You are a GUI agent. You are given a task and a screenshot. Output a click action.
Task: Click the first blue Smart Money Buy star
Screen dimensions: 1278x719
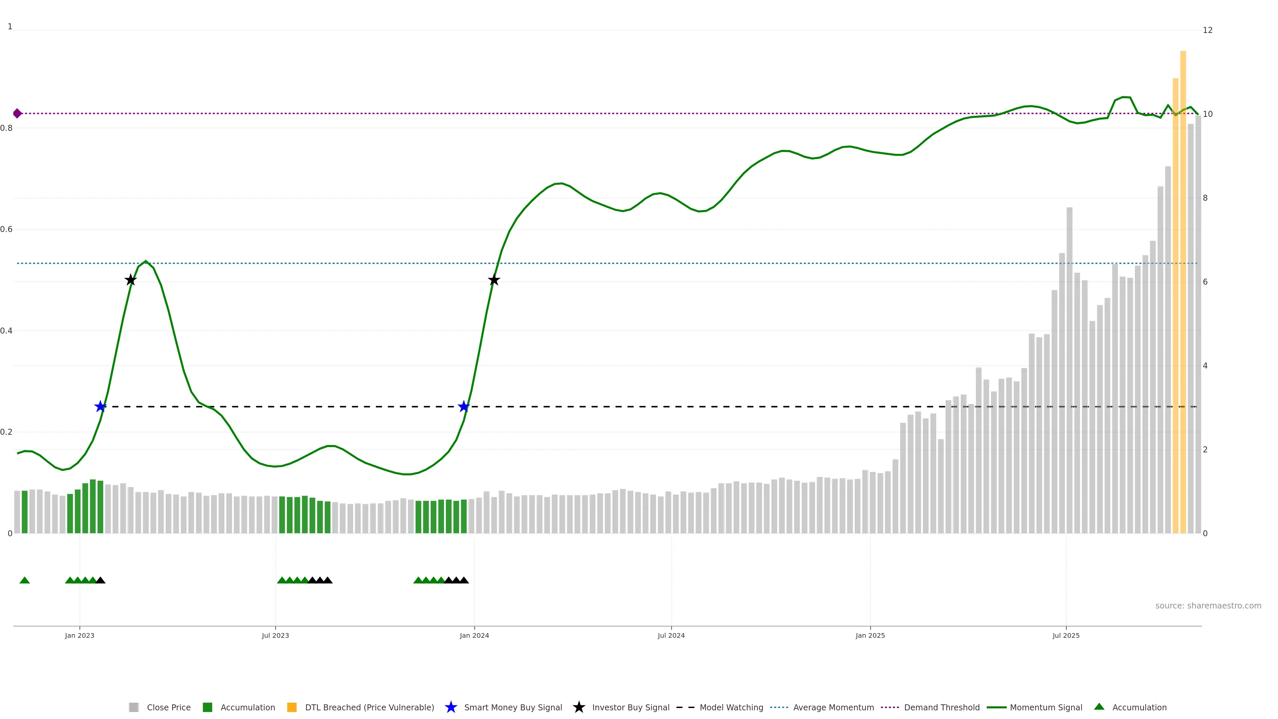(100, 407)
